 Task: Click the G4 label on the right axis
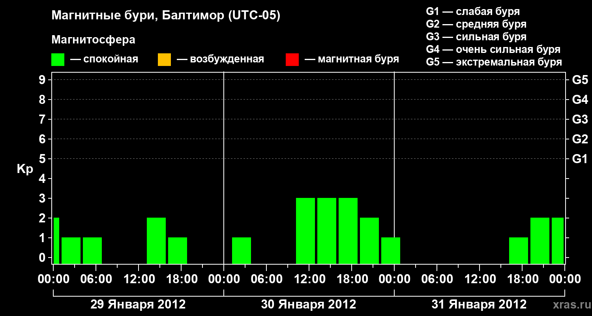pos(580,100)
